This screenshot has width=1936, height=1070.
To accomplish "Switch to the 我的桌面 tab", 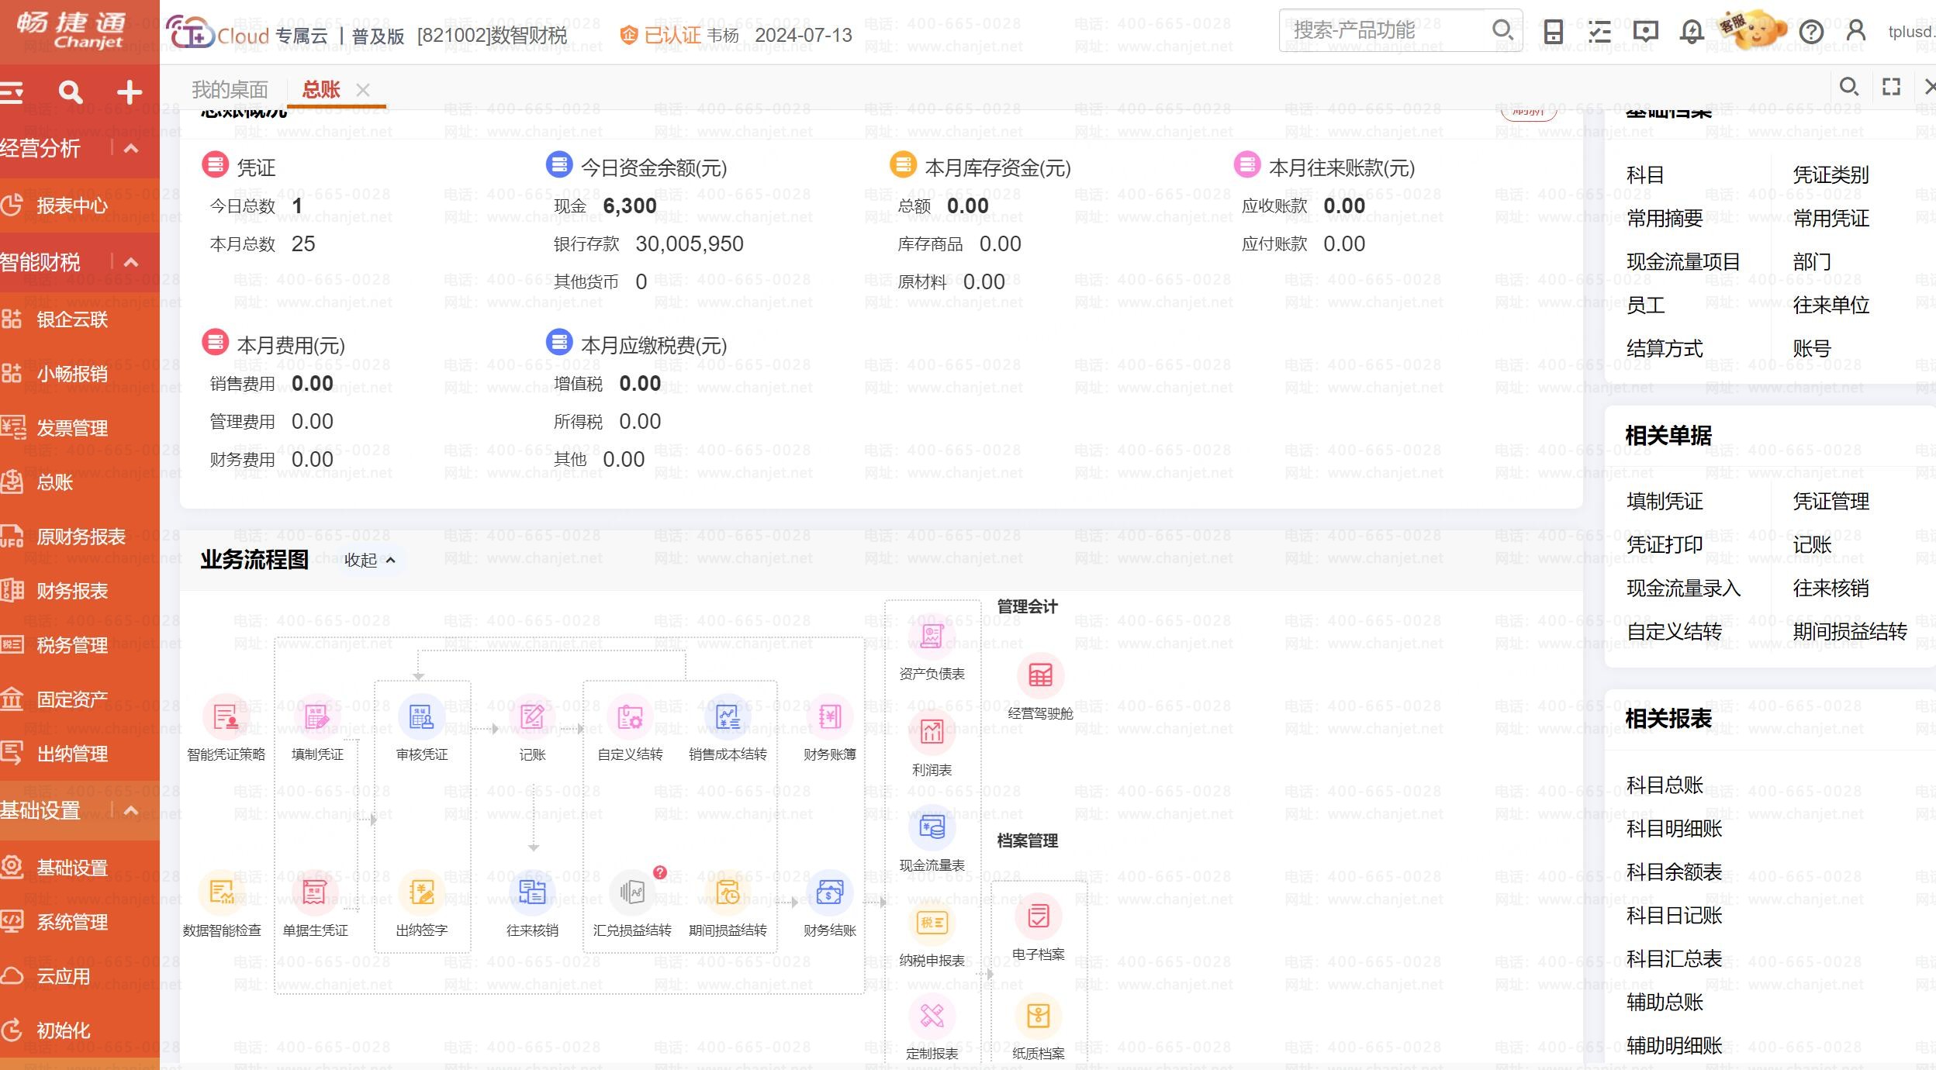I will click(x=230, y=90).
